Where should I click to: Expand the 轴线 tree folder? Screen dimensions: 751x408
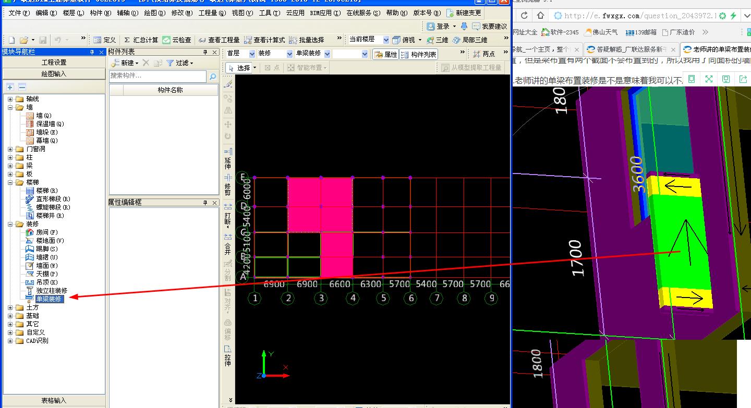(x=10, y=99)
